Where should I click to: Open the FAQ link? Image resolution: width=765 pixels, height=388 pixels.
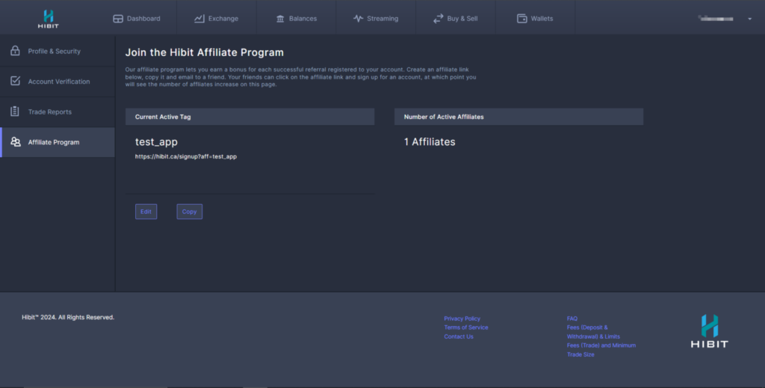point(572,318)
